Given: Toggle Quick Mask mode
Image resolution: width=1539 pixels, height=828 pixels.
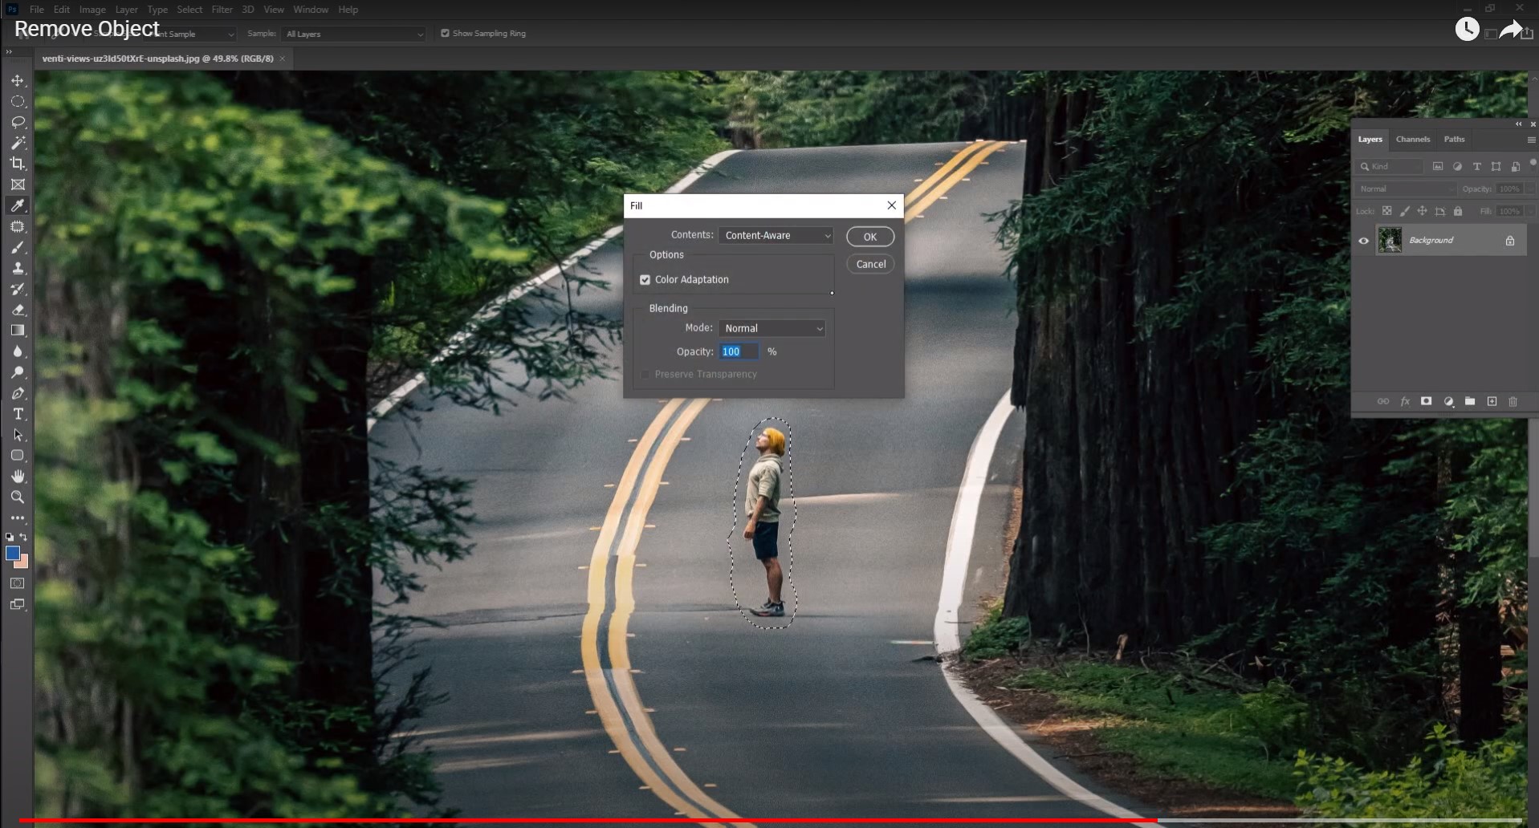Looking at the screenshot, I should pyautogui.click(x=18, y=583).
